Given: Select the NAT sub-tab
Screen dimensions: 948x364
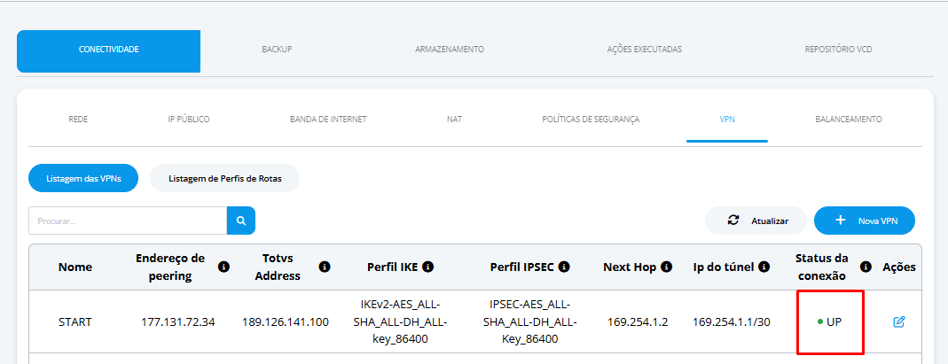Looking at the screenshot, I should (455, 120).
